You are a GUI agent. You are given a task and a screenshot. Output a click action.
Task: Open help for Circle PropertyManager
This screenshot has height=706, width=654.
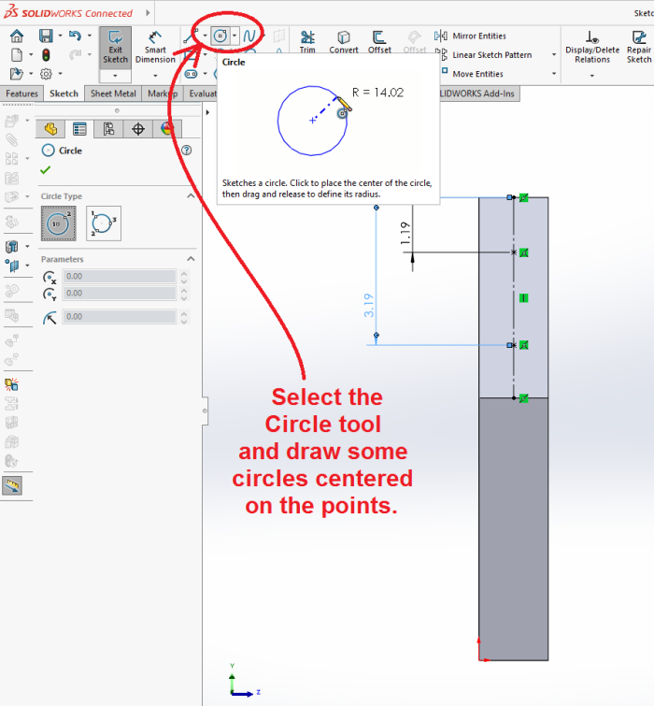(186, 151)
